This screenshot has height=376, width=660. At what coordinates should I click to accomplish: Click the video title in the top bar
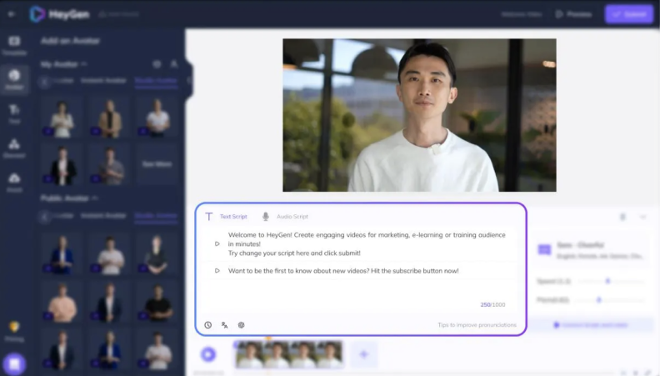pyautogui.click(x=521, y=14)
